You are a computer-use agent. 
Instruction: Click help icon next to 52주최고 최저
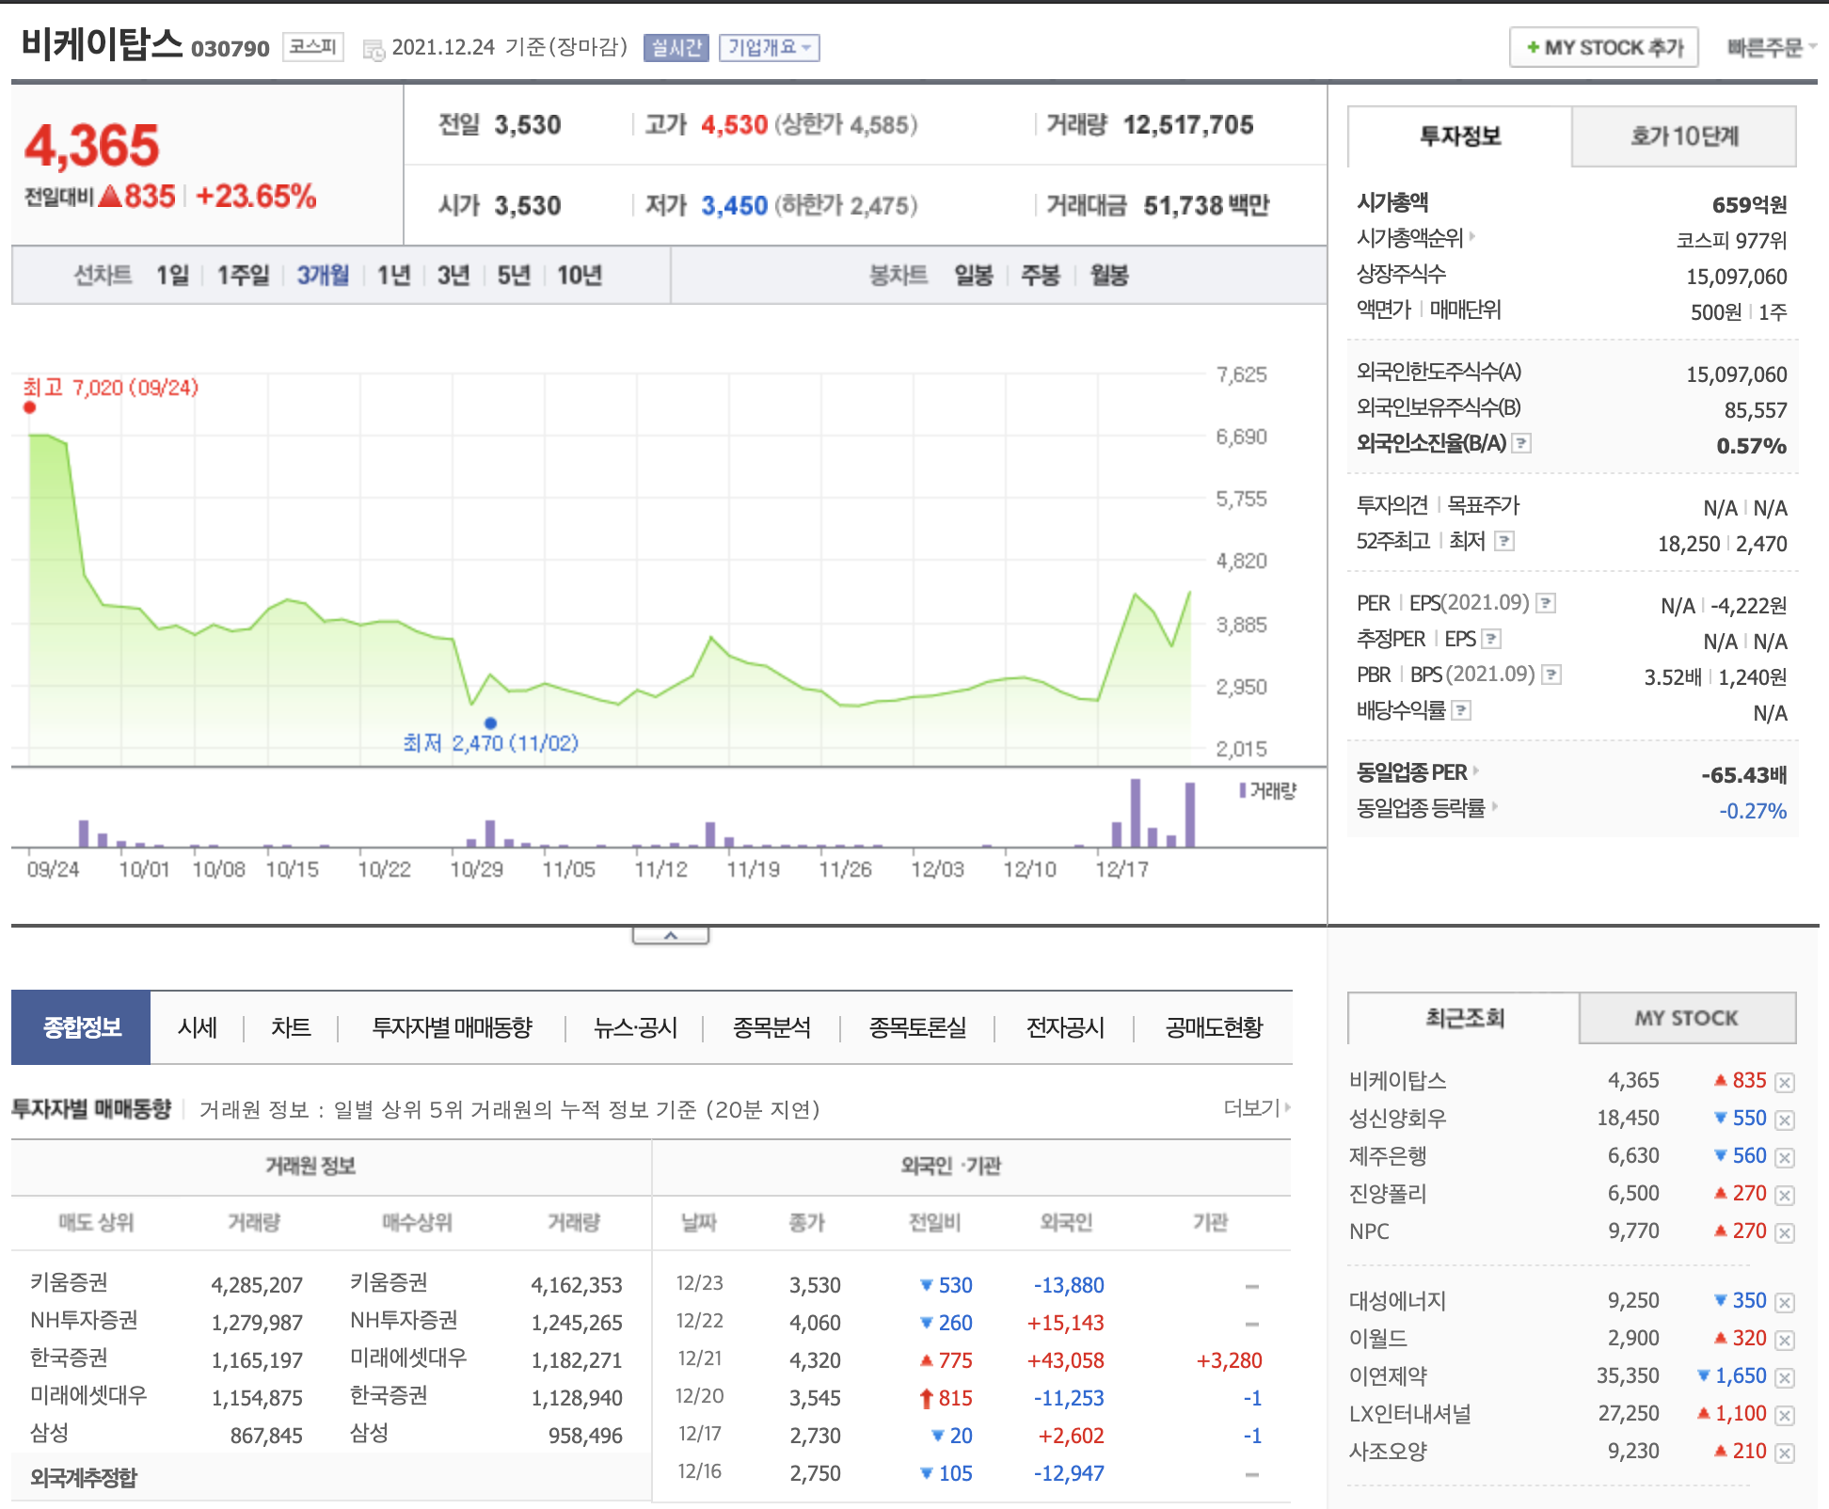1503,541
